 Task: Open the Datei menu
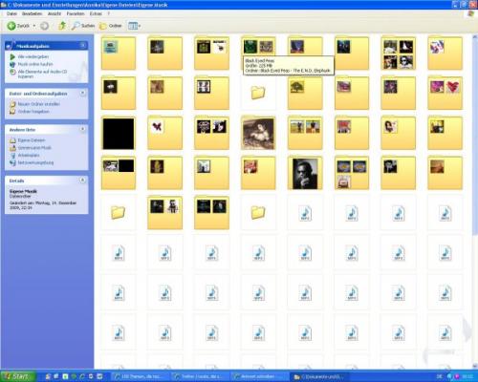click(11, 13)
